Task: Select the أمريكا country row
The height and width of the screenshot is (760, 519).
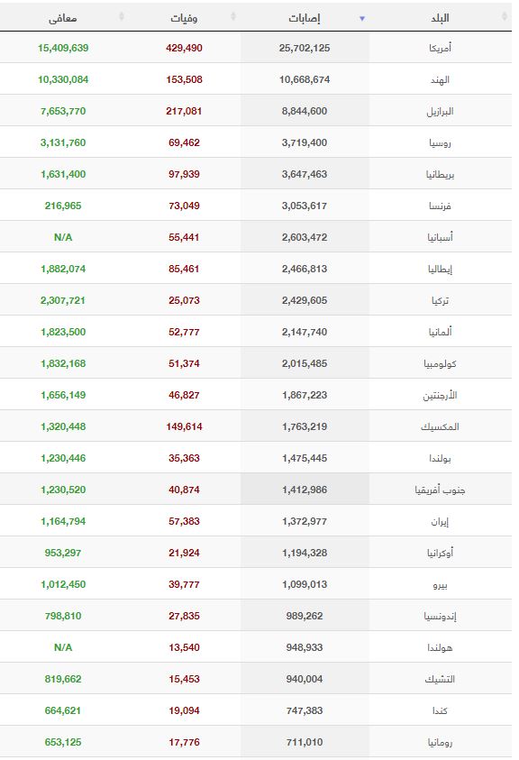Action: [256, 48]
